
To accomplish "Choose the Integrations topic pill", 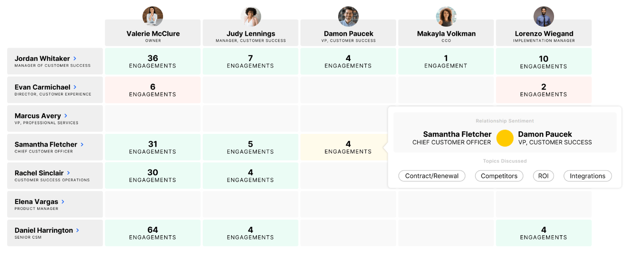I will point(587,176).
